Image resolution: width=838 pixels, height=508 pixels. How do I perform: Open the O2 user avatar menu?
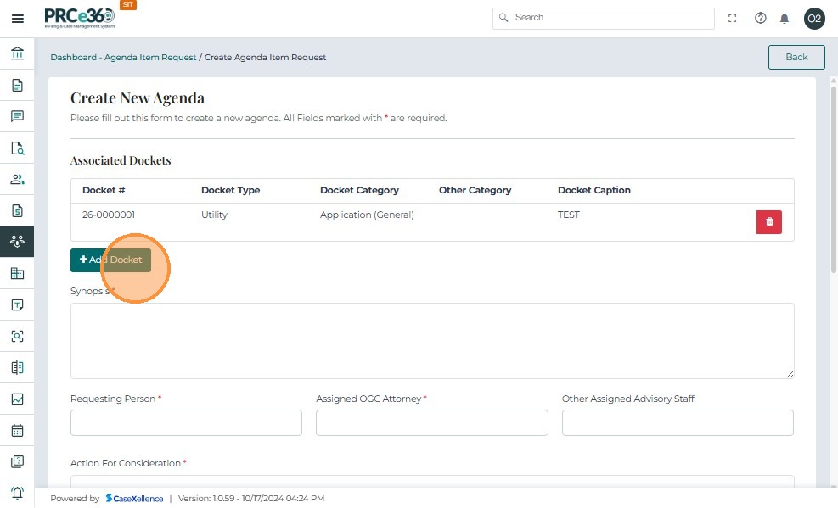point(814,19)
